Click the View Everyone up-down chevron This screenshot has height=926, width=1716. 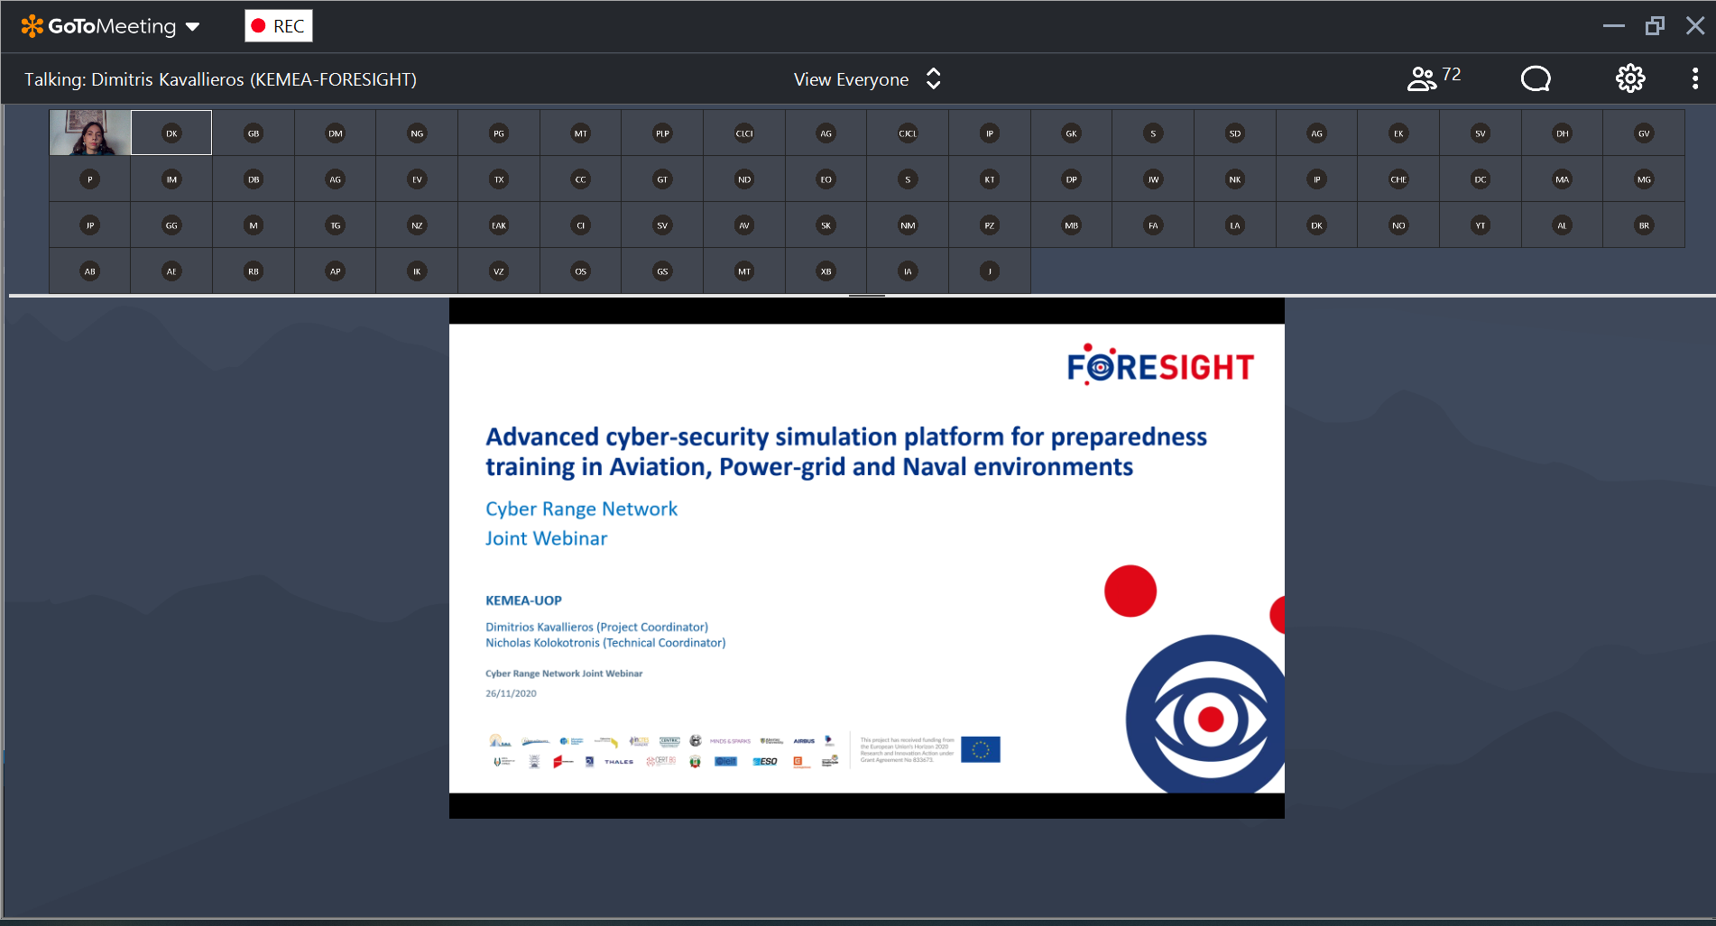click(934, 79)
